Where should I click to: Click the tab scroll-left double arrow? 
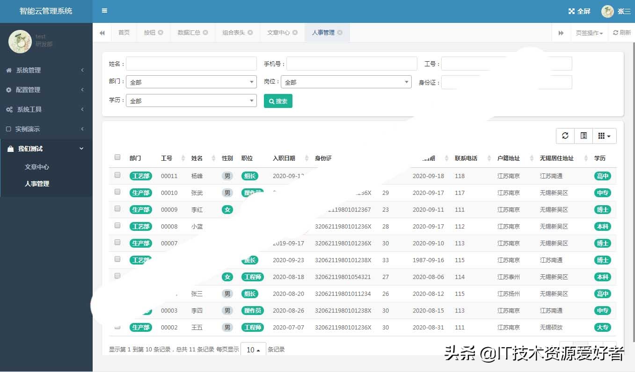pos(102,33)
